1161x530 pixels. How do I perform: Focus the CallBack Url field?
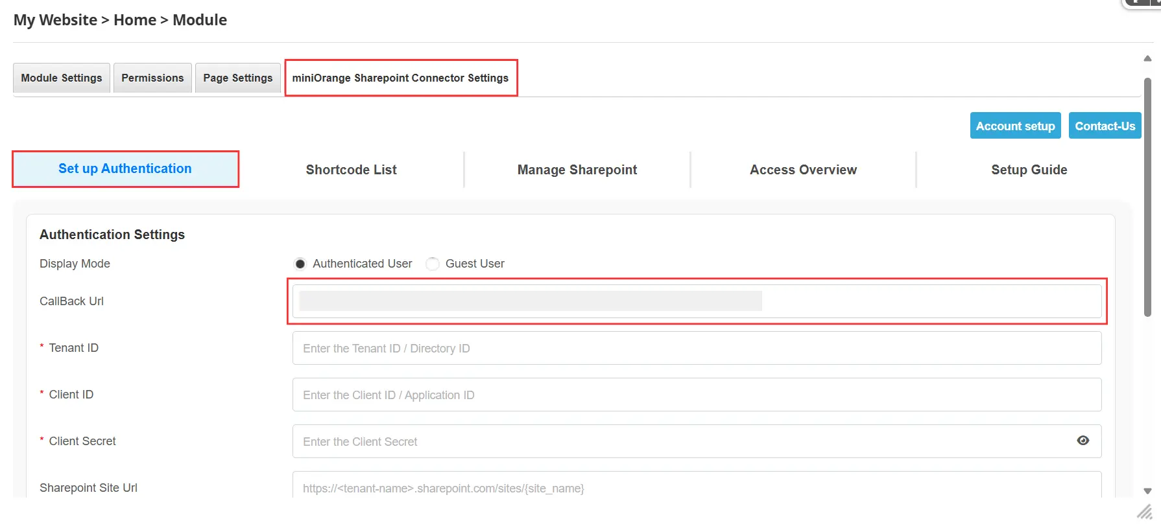[x=697, y=301]
